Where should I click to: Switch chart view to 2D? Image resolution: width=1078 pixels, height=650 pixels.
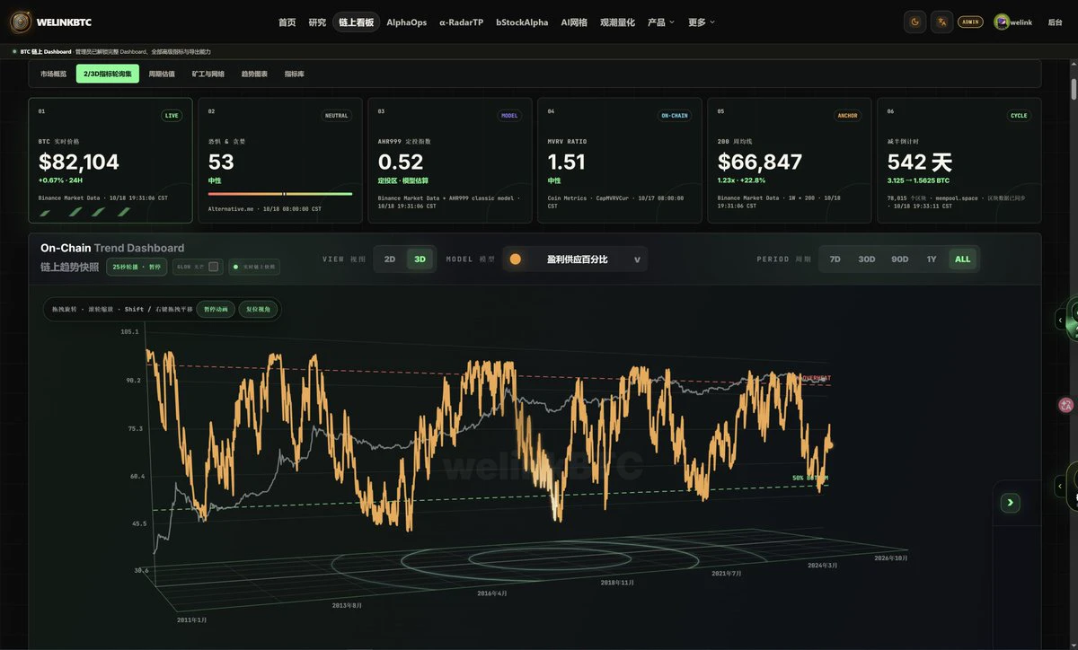[390, 259]
